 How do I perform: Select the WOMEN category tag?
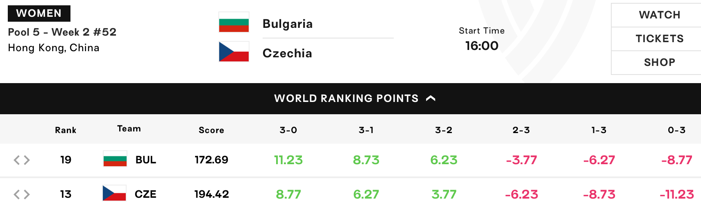(39, 14)
